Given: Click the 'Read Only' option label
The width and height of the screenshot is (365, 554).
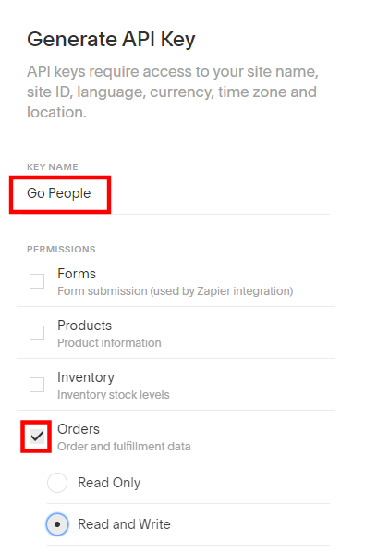Looking at the screenshot, I should 109,483.
